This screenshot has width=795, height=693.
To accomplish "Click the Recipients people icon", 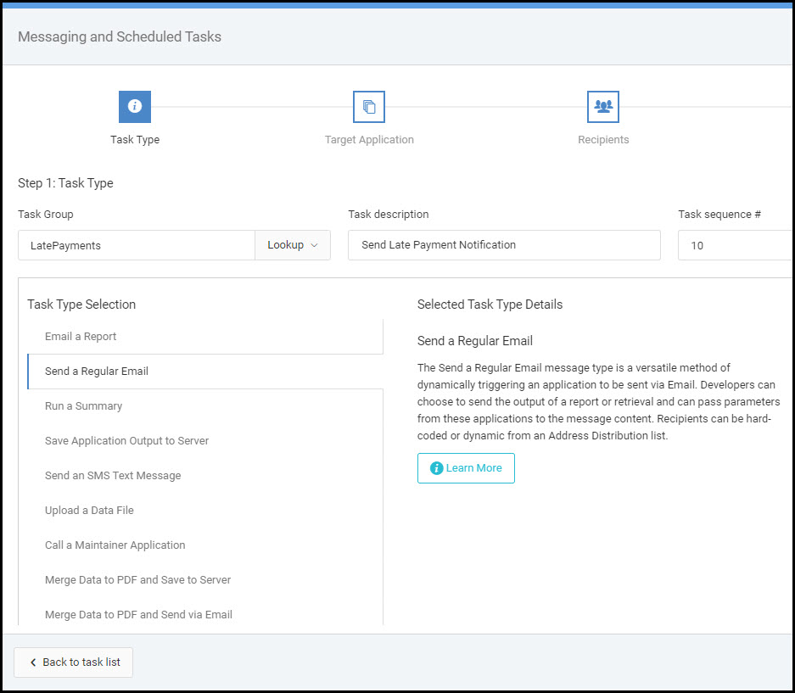I will pyautogui.click(x=602, y=106).
